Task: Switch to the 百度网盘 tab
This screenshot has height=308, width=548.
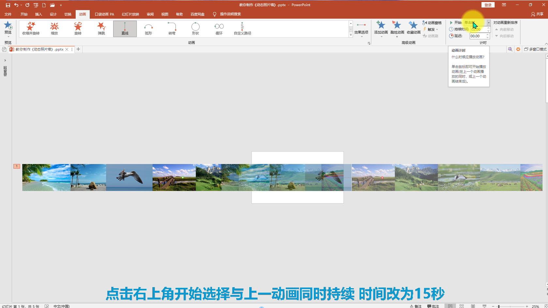Action: click(197, 14)
